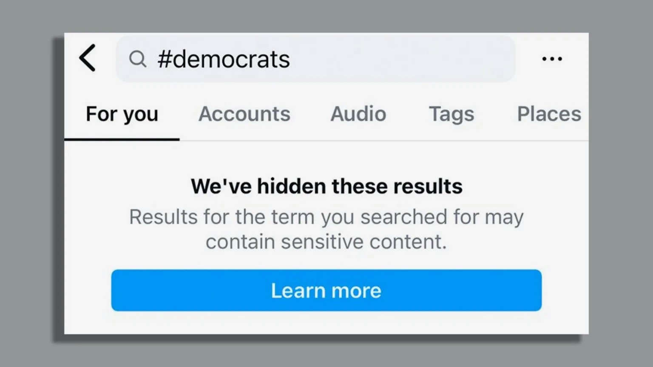Click Learn more about hidden results
This screenshot has height=367, width=653.
pos(326,290)
